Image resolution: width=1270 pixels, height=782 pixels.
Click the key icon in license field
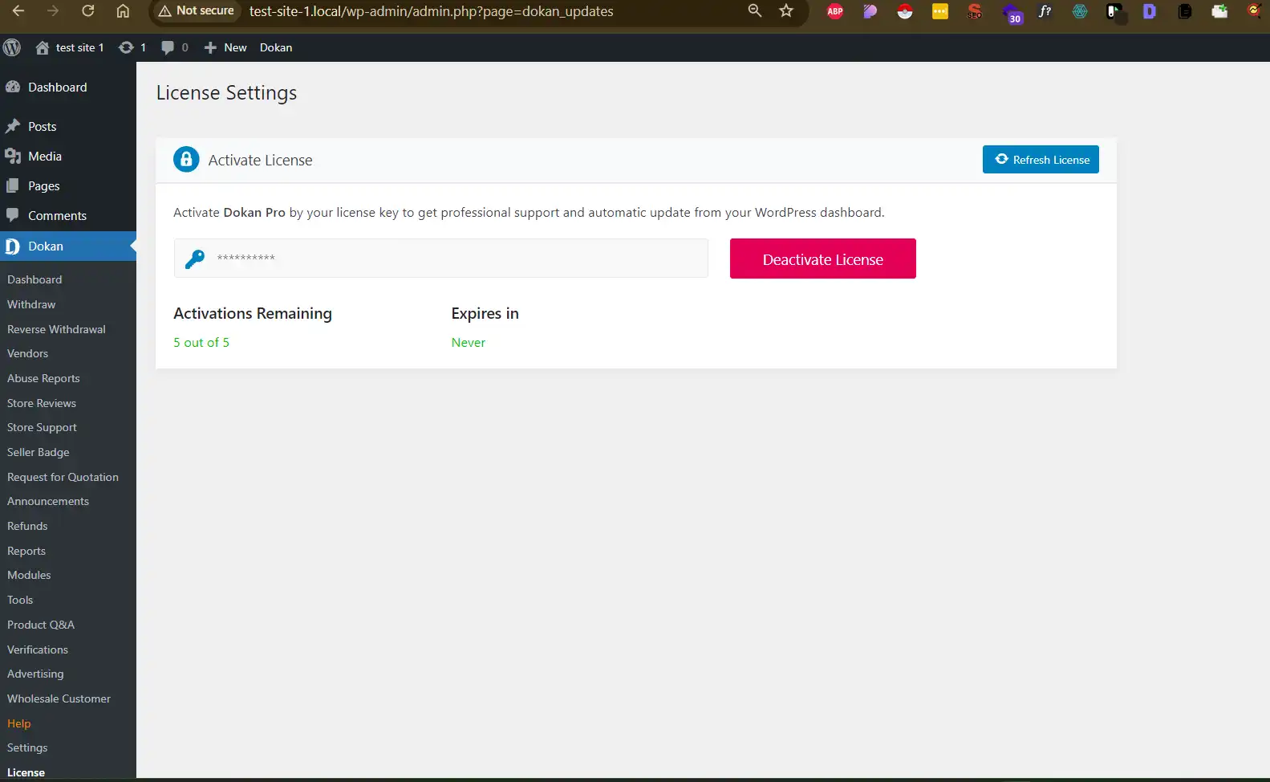tap(195, 259)
